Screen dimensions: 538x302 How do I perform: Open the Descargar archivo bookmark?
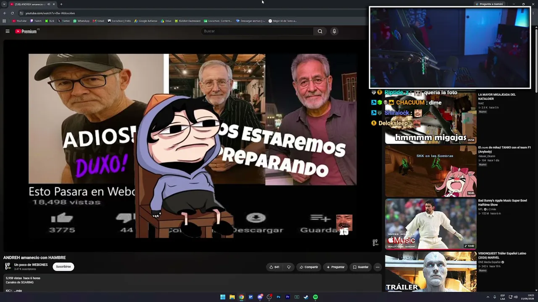point(251,21)
